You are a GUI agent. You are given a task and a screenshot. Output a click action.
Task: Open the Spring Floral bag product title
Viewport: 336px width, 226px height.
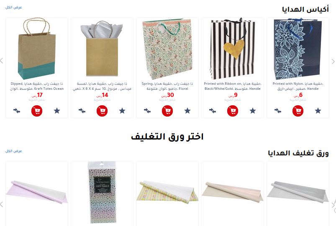tap(167, 86)
